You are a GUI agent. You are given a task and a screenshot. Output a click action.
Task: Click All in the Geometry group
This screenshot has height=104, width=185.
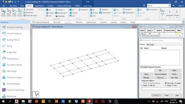tap(49, 10)
